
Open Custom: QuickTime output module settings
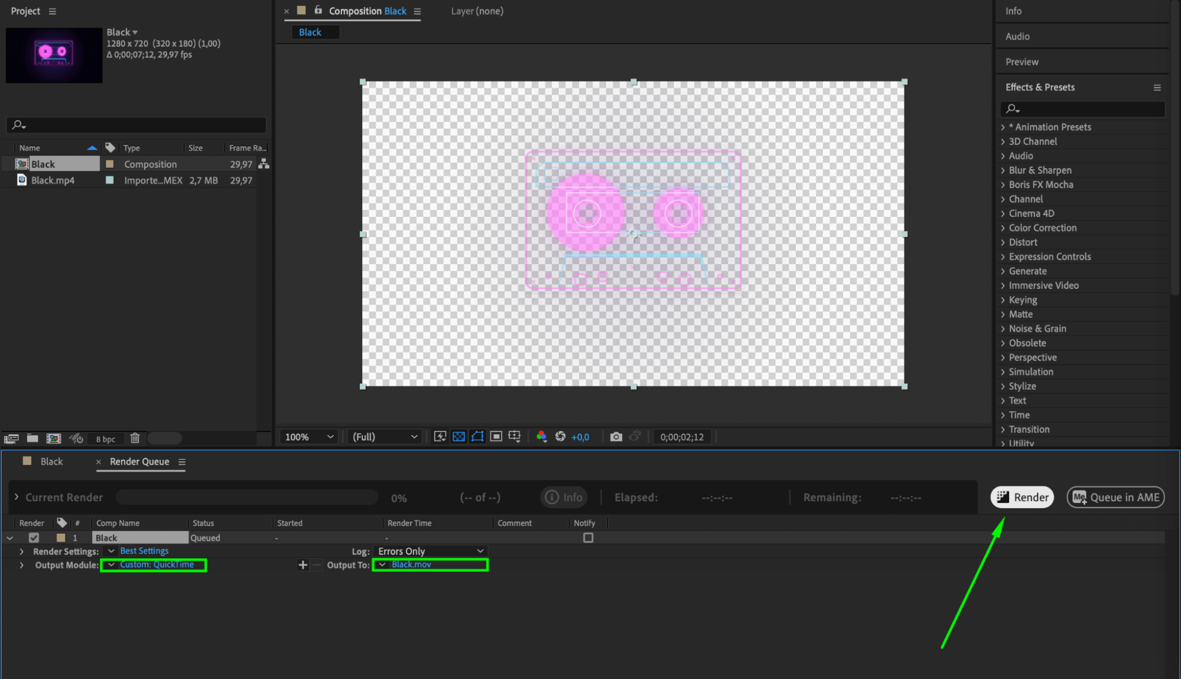click(x=157, y=564)
